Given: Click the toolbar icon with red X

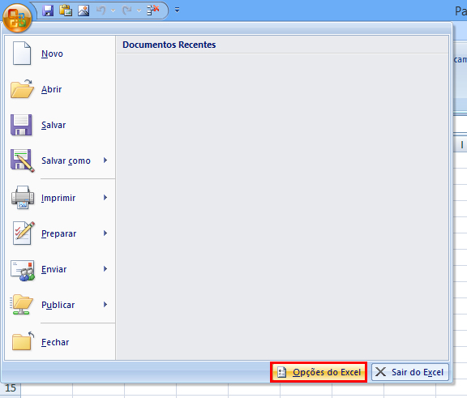Looking at the screenshot, I should (x=153, y=11).
